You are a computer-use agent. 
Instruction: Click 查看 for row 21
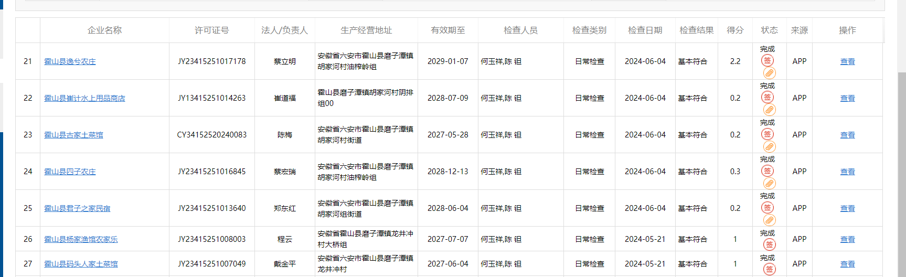(x=847, y=61)
